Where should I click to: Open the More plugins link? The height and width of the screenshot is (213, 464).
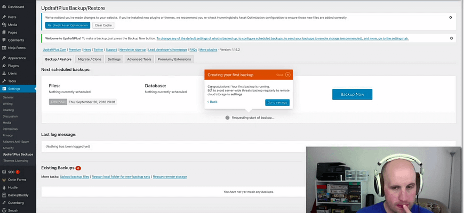click(x=208, y=50)
